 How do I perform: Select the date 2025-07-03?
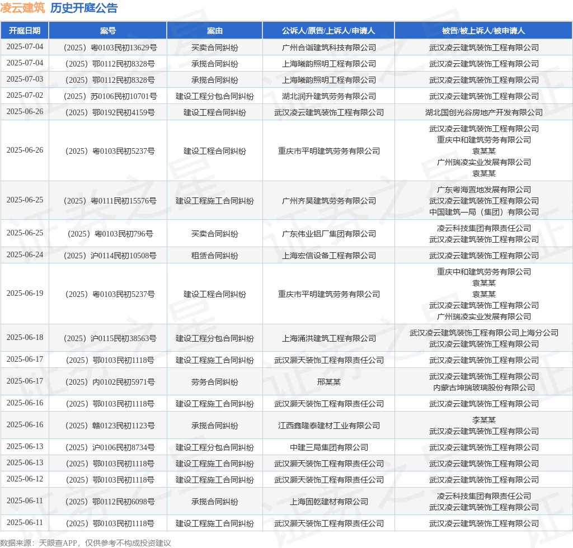coord(25,79)
